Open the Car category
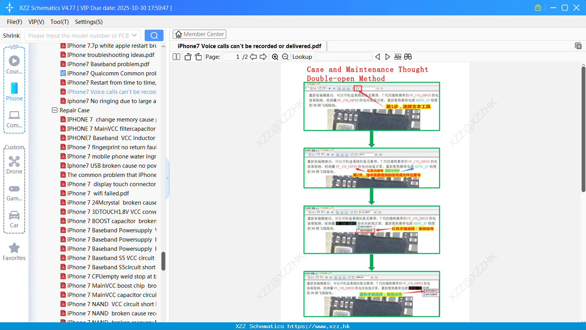The width and height of the screenshot is (586, 330). pos(14,219)
